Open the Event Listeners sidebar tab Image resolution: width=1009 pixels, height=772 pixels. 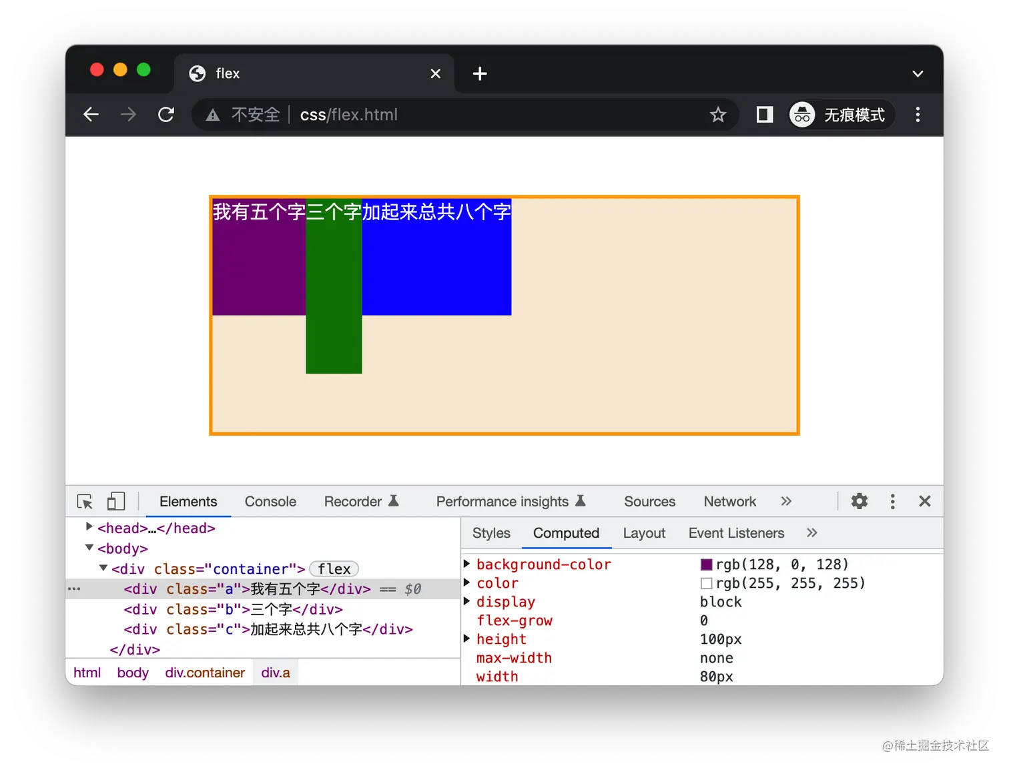pyautogui.click(x=736, y=533)
